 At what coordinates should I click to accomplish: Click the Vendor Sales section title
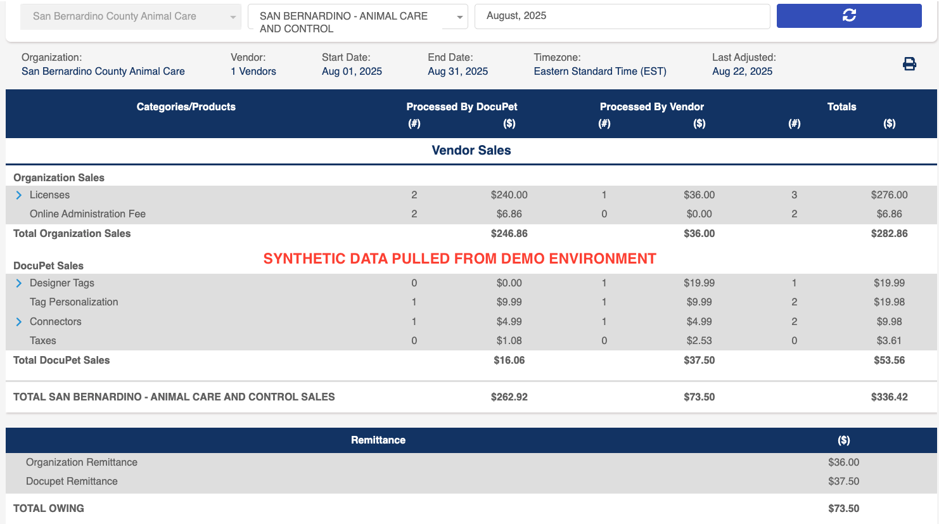click(471, 151)
